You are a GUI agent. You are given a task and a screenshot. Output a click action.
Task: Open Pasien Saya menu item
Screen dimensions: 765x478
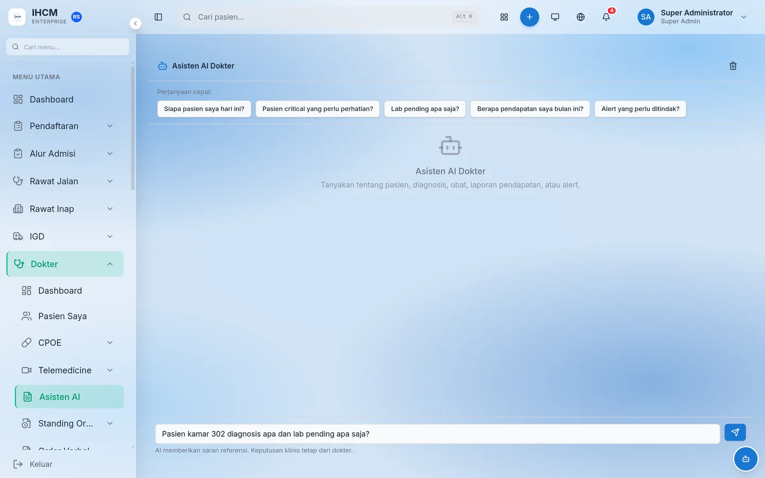point(69,316)
